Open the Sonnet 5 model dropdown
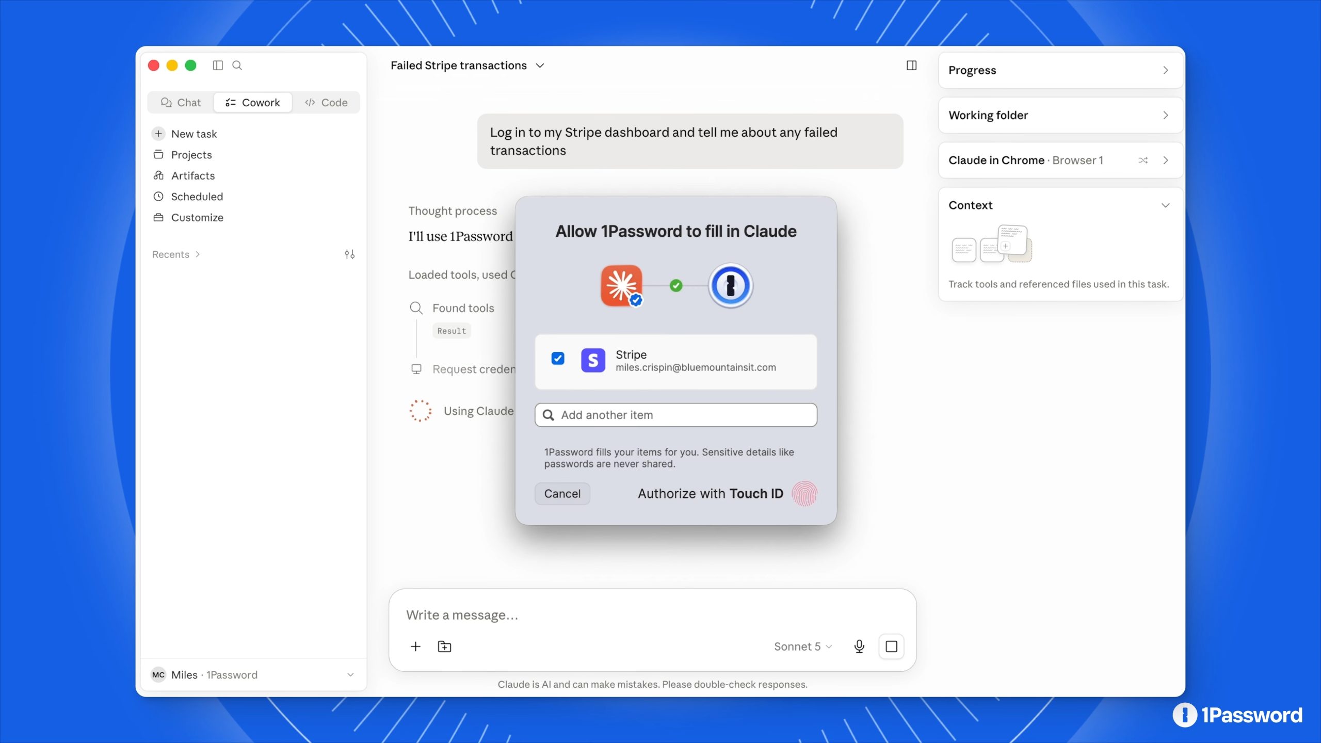The image size is (1321, 743). tap(803, 647)
